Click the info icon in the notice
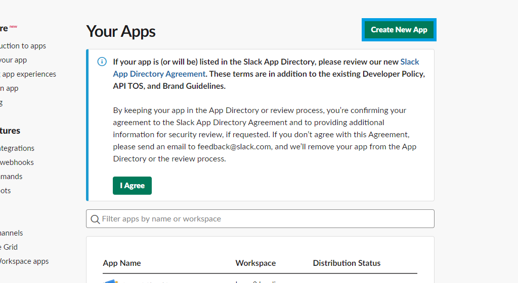The image size is (518, 283). coord(102,62)
